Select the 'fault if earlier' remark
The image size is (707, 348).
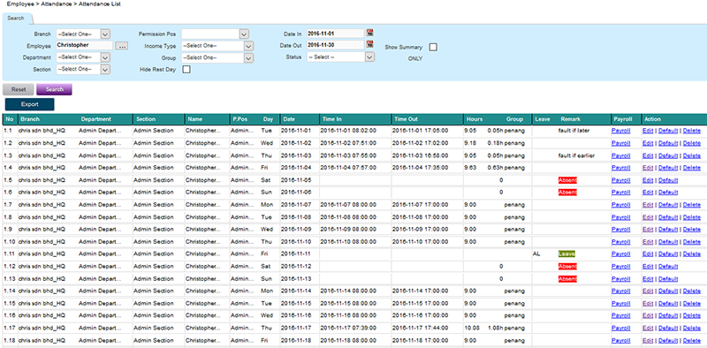coord(576,155)
